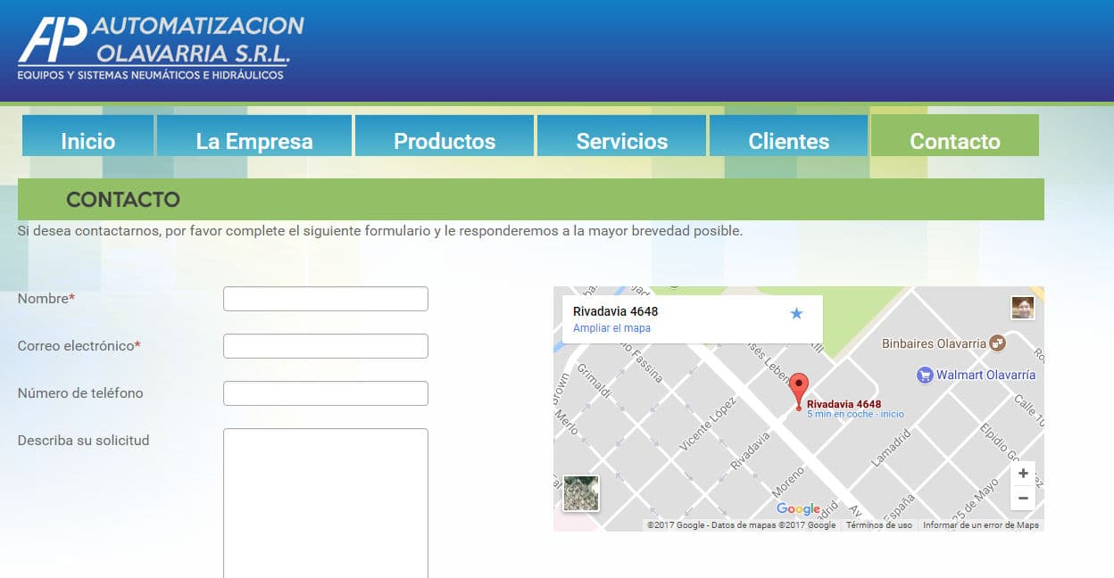Open the Productos tab

[445, 136]
